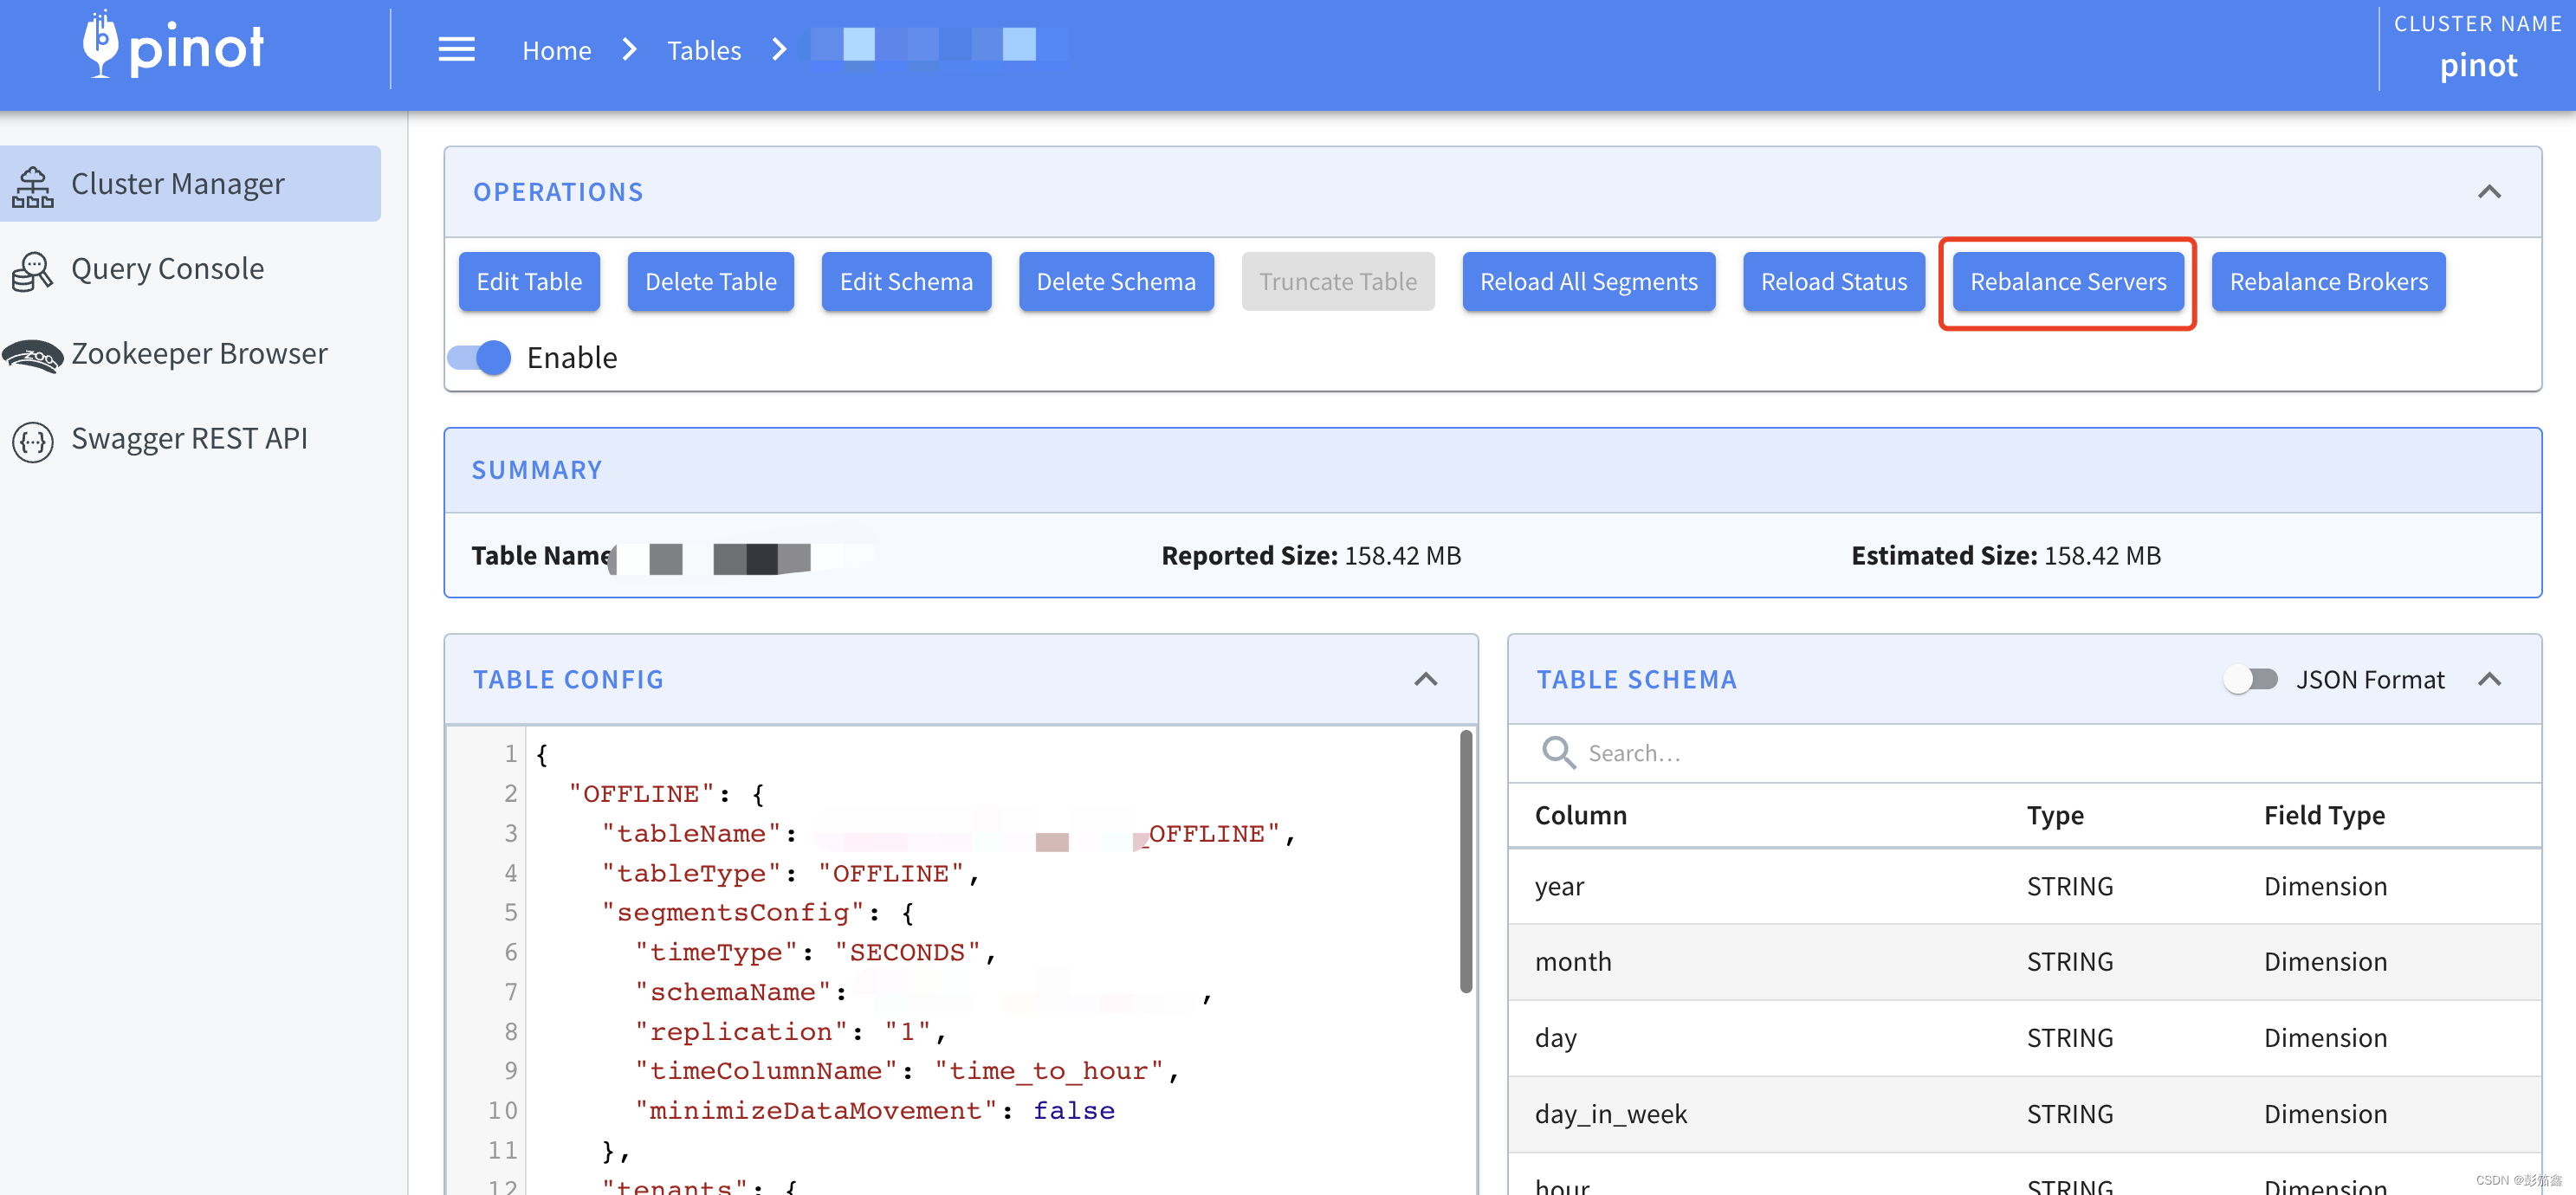This screenshot has height=1195, width=2576.
Task: Open the Swagger REST API icon
Action: [x=33, y=440]
